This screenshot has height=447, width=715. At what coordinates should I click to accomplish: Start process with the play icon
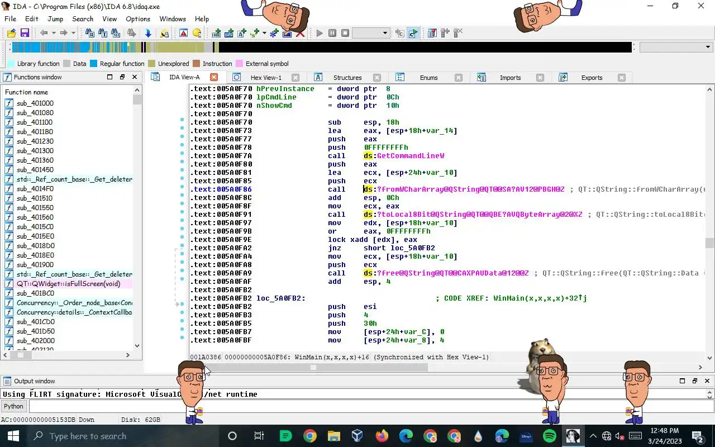pos(319,33)
